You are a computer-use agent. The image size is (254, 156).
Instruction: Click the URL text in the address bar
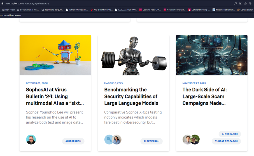[27, 3]
